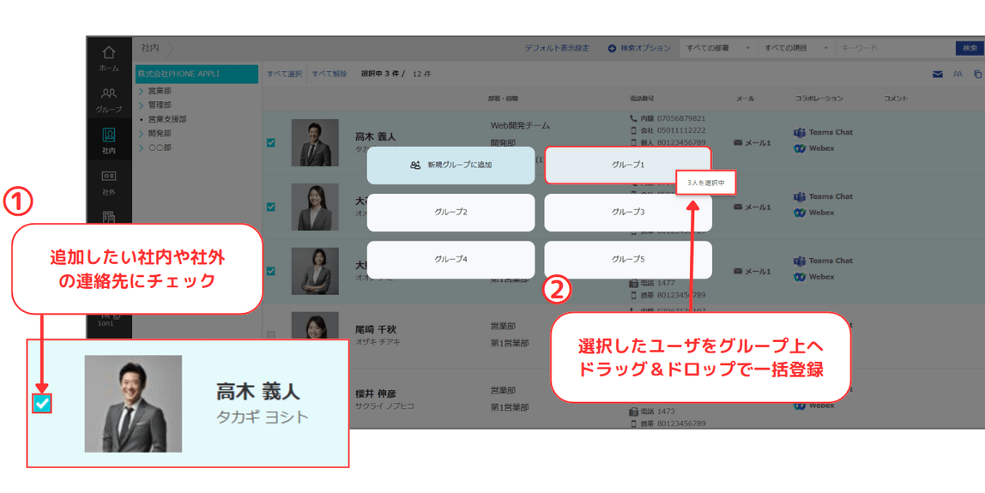Uncheck the checkbox for 高木 義人
The image size is (985, 493).
pyautogui.click(x=271, y=142)
